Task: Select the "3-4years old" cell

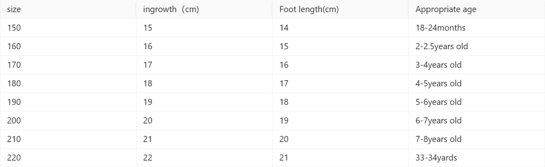Action: 438,65
